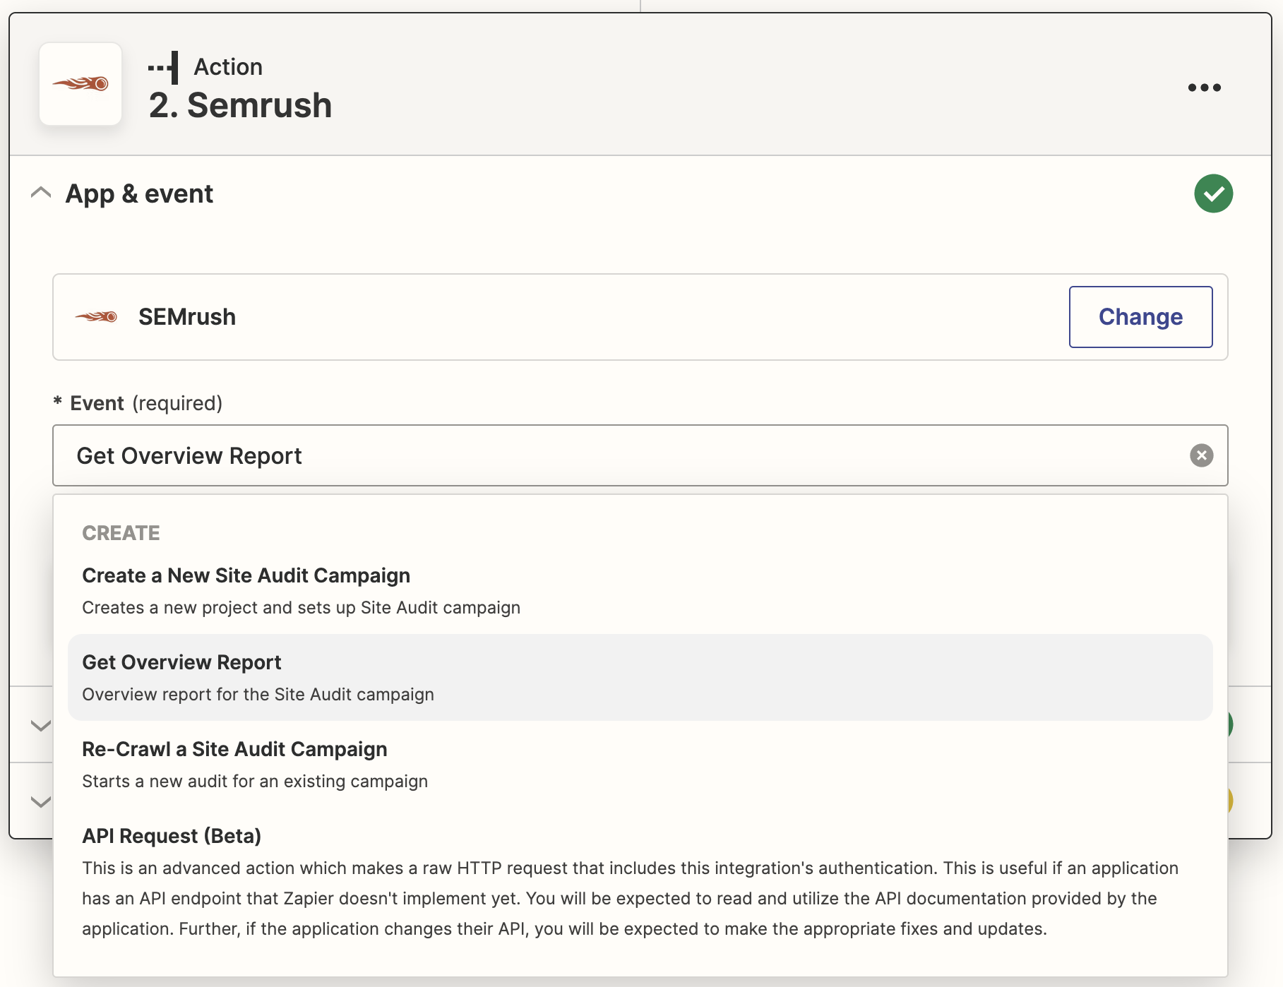The height and width of the screenshot is (987, 1283).
Task: Click inside the Get Overview Report input field
Action: point(494,456)
